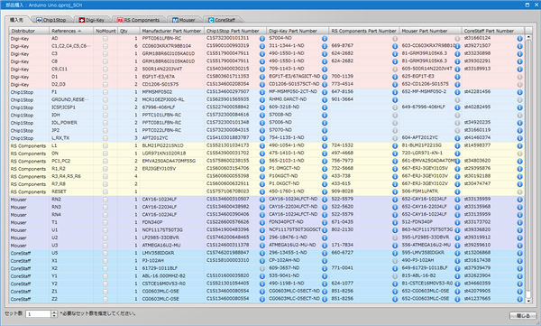Open Chip1Stop info icon for RN2 row
Screen dimensions: 541x326
tap(262, 200)
